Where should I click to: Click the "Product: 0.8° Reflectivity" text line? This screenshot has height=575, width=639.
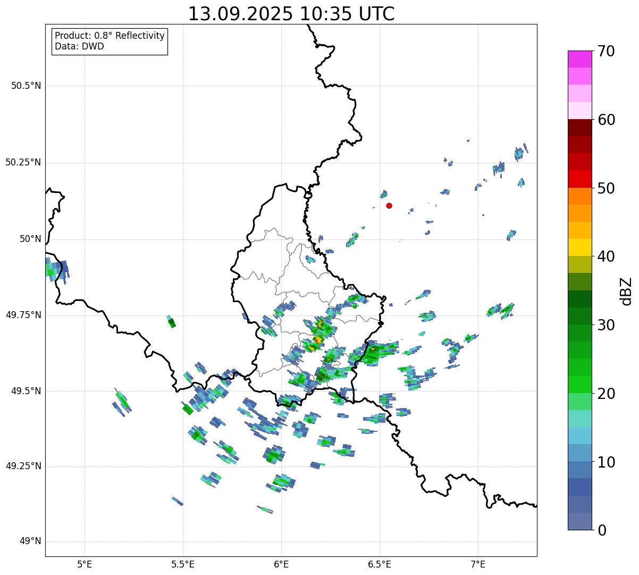pyautogui.click(x=110, y=36)
